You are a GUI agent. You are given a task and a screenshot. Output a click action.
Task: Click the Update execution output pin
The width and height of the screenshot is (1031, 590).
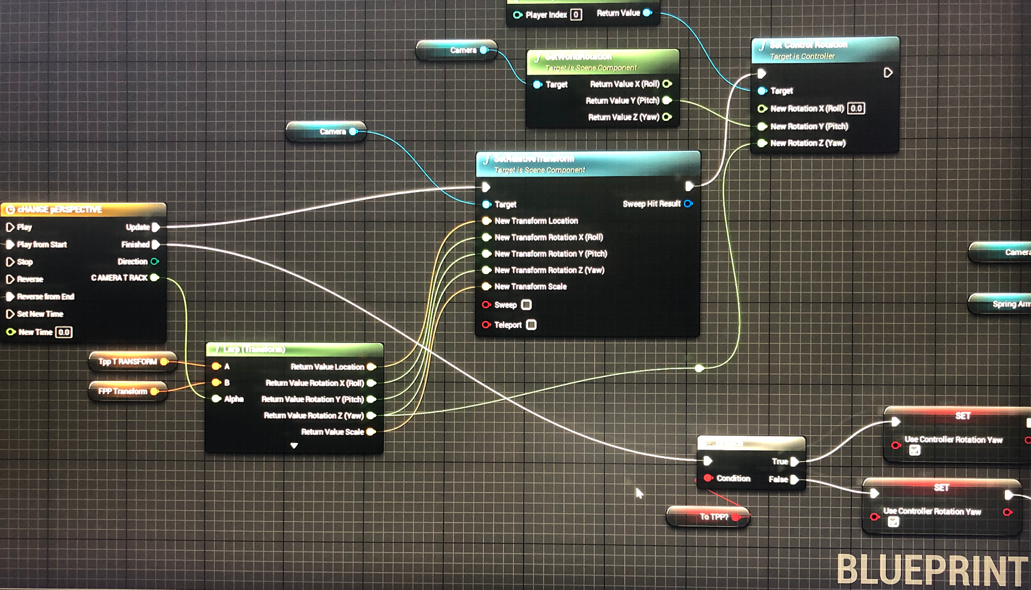click(x=156, y=227)
